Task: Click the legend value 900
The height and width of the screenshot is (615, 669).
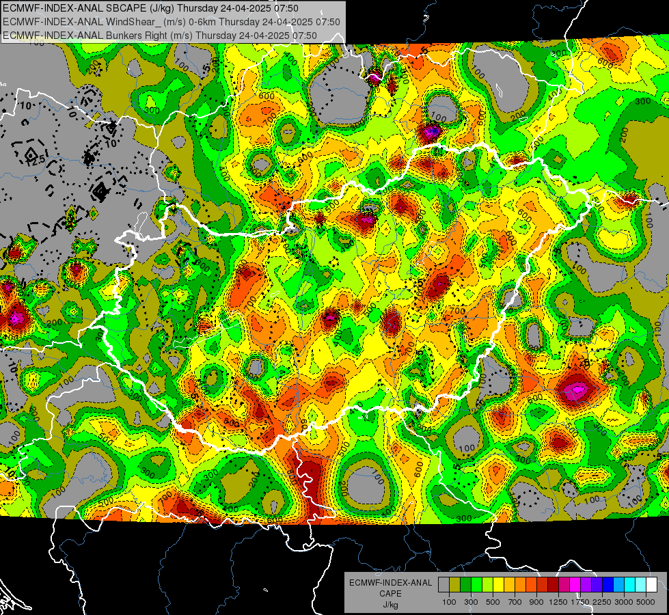Action: pos(536,602)
